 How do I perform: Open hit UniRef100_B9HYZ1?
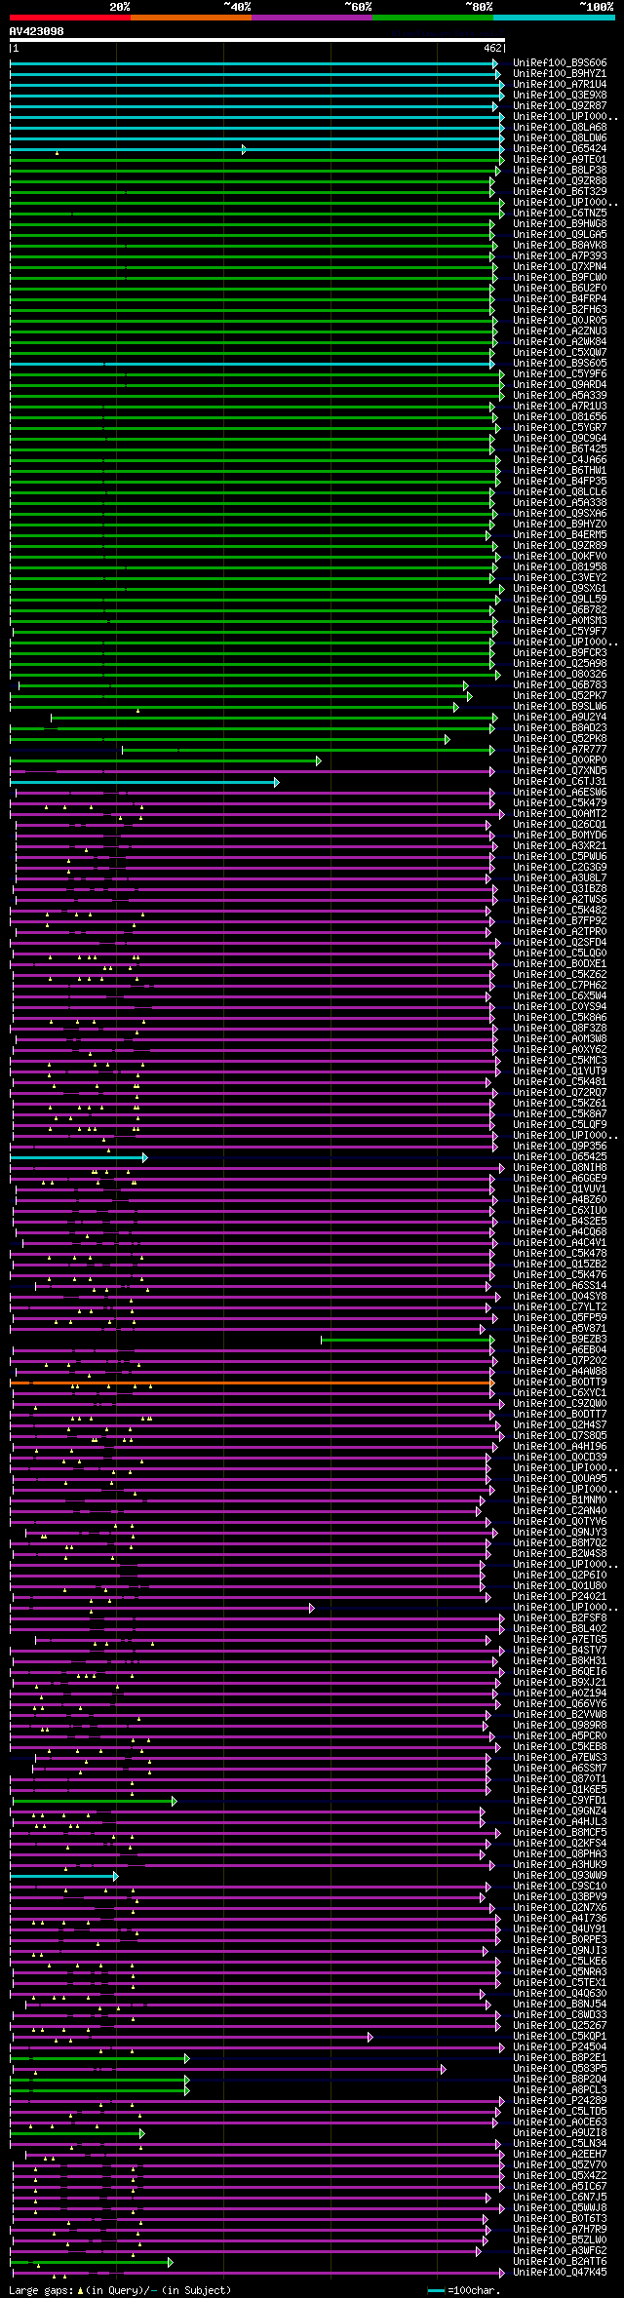(560, 74)
